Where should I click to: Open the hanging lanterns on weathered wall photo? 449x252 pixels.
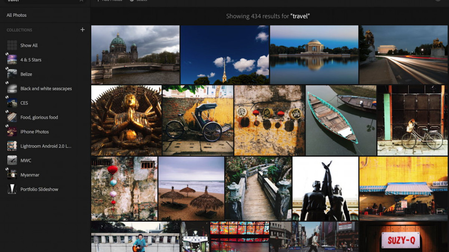124,189
